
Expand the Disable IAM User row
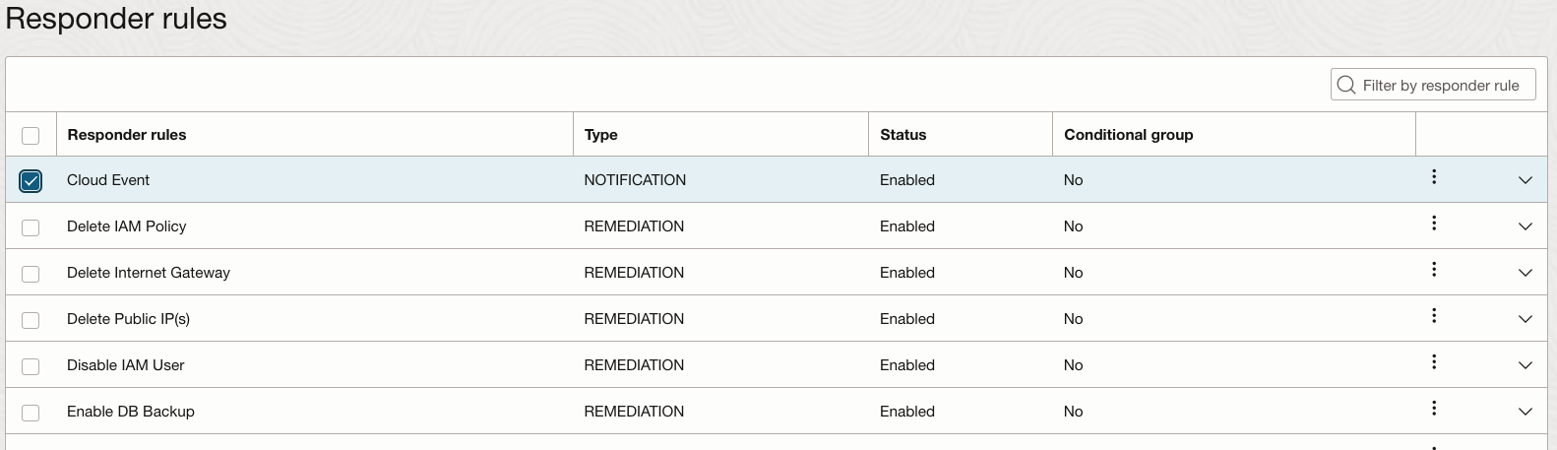(1526, 365)
